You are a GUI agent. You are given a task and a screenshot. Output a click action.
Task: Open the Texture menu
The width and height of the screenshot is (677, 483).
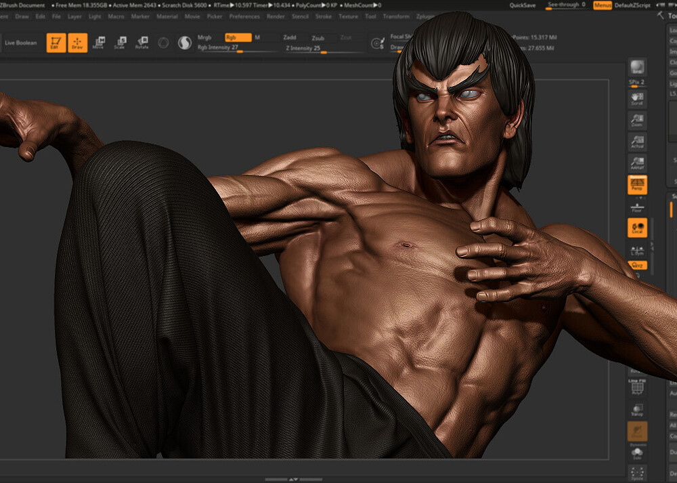tap(348, 16)
